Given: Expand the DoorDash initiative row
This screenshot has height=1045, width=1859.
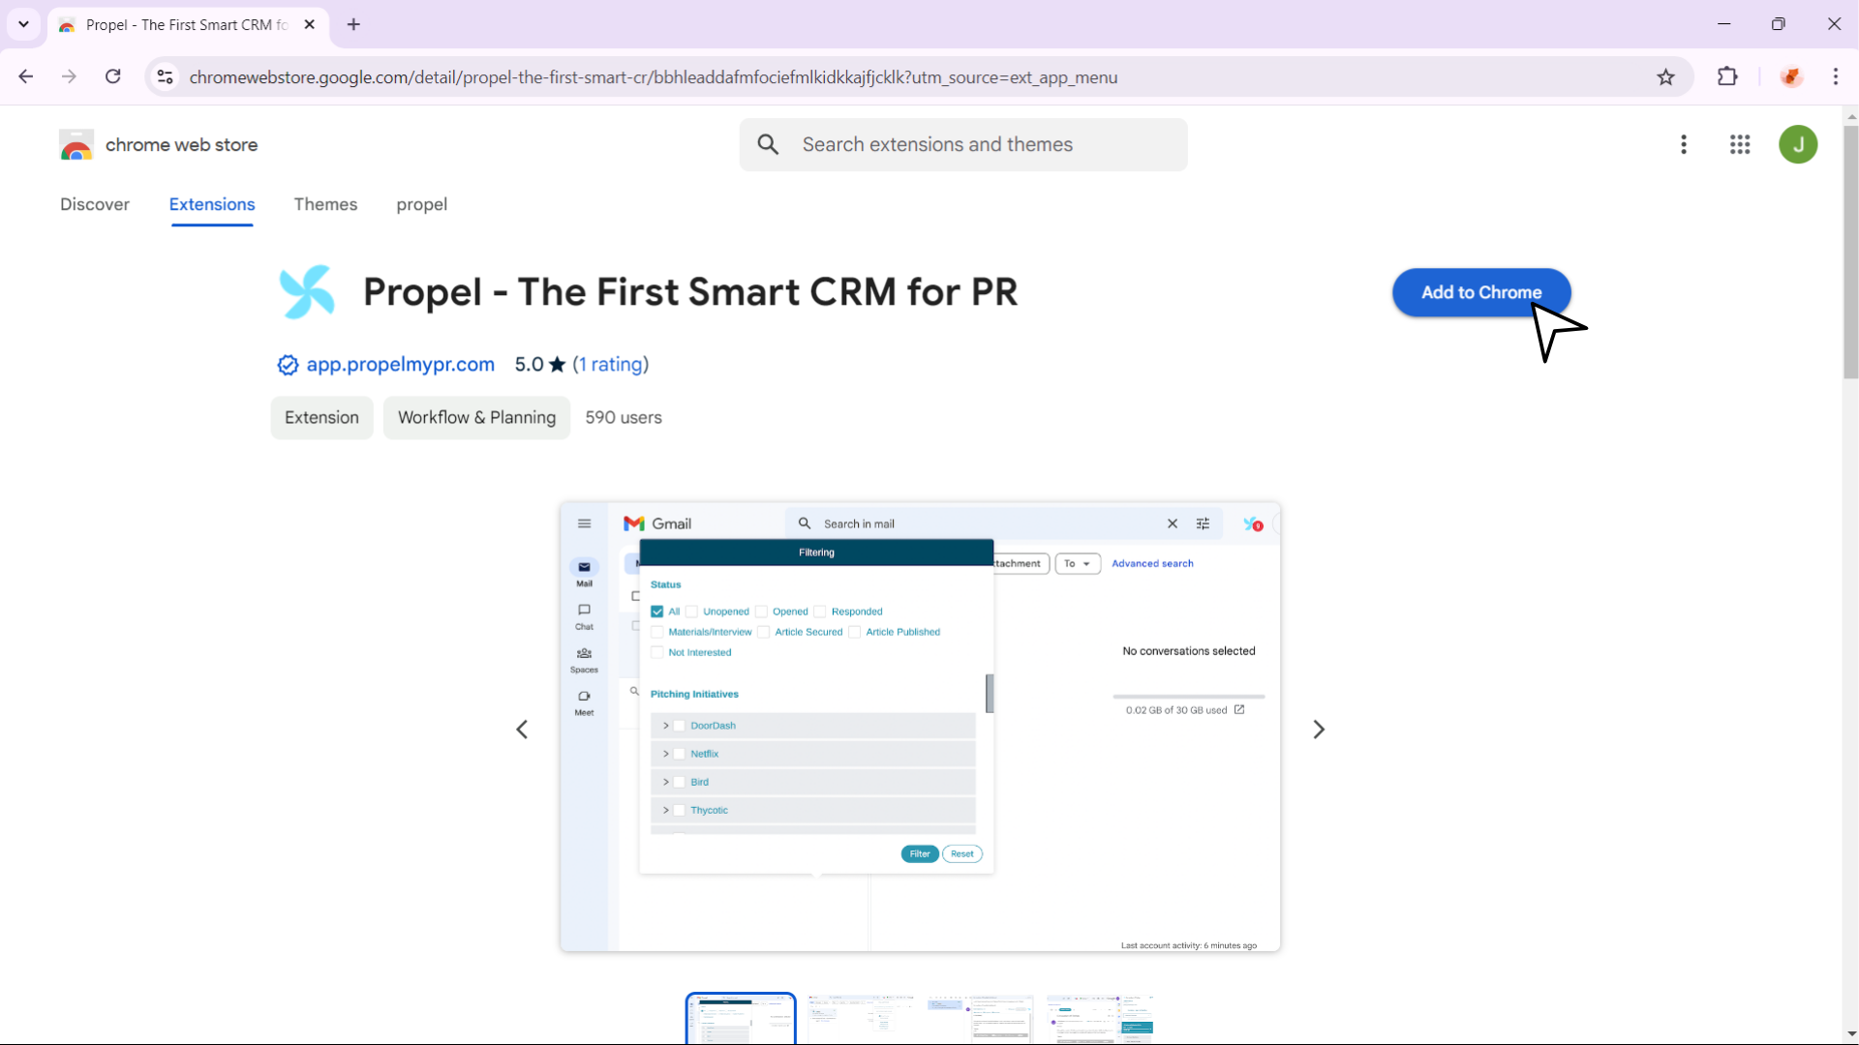Looking at the screenshot, I should [666, 726].
